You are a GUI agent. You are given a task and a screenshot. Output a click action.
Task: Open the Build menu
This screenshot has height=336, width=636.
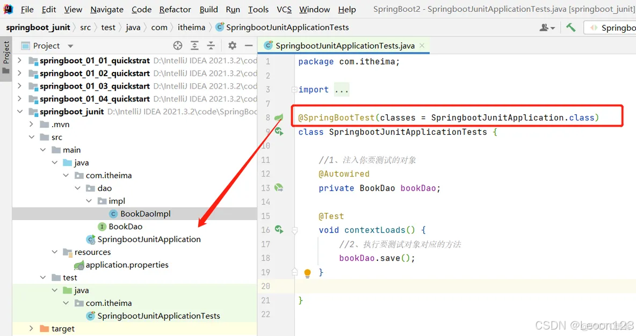click(x=208, y=9)
